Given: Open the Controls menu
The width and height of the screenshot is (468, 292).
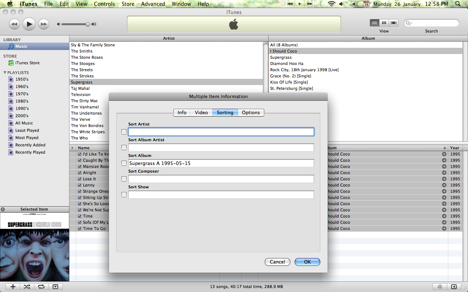Looking at the screenshot, I should [105, 4].
